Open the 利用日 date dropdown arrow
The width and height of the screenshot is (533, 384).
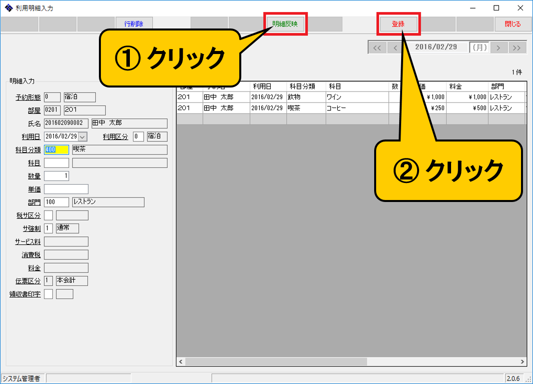point(82,136)
